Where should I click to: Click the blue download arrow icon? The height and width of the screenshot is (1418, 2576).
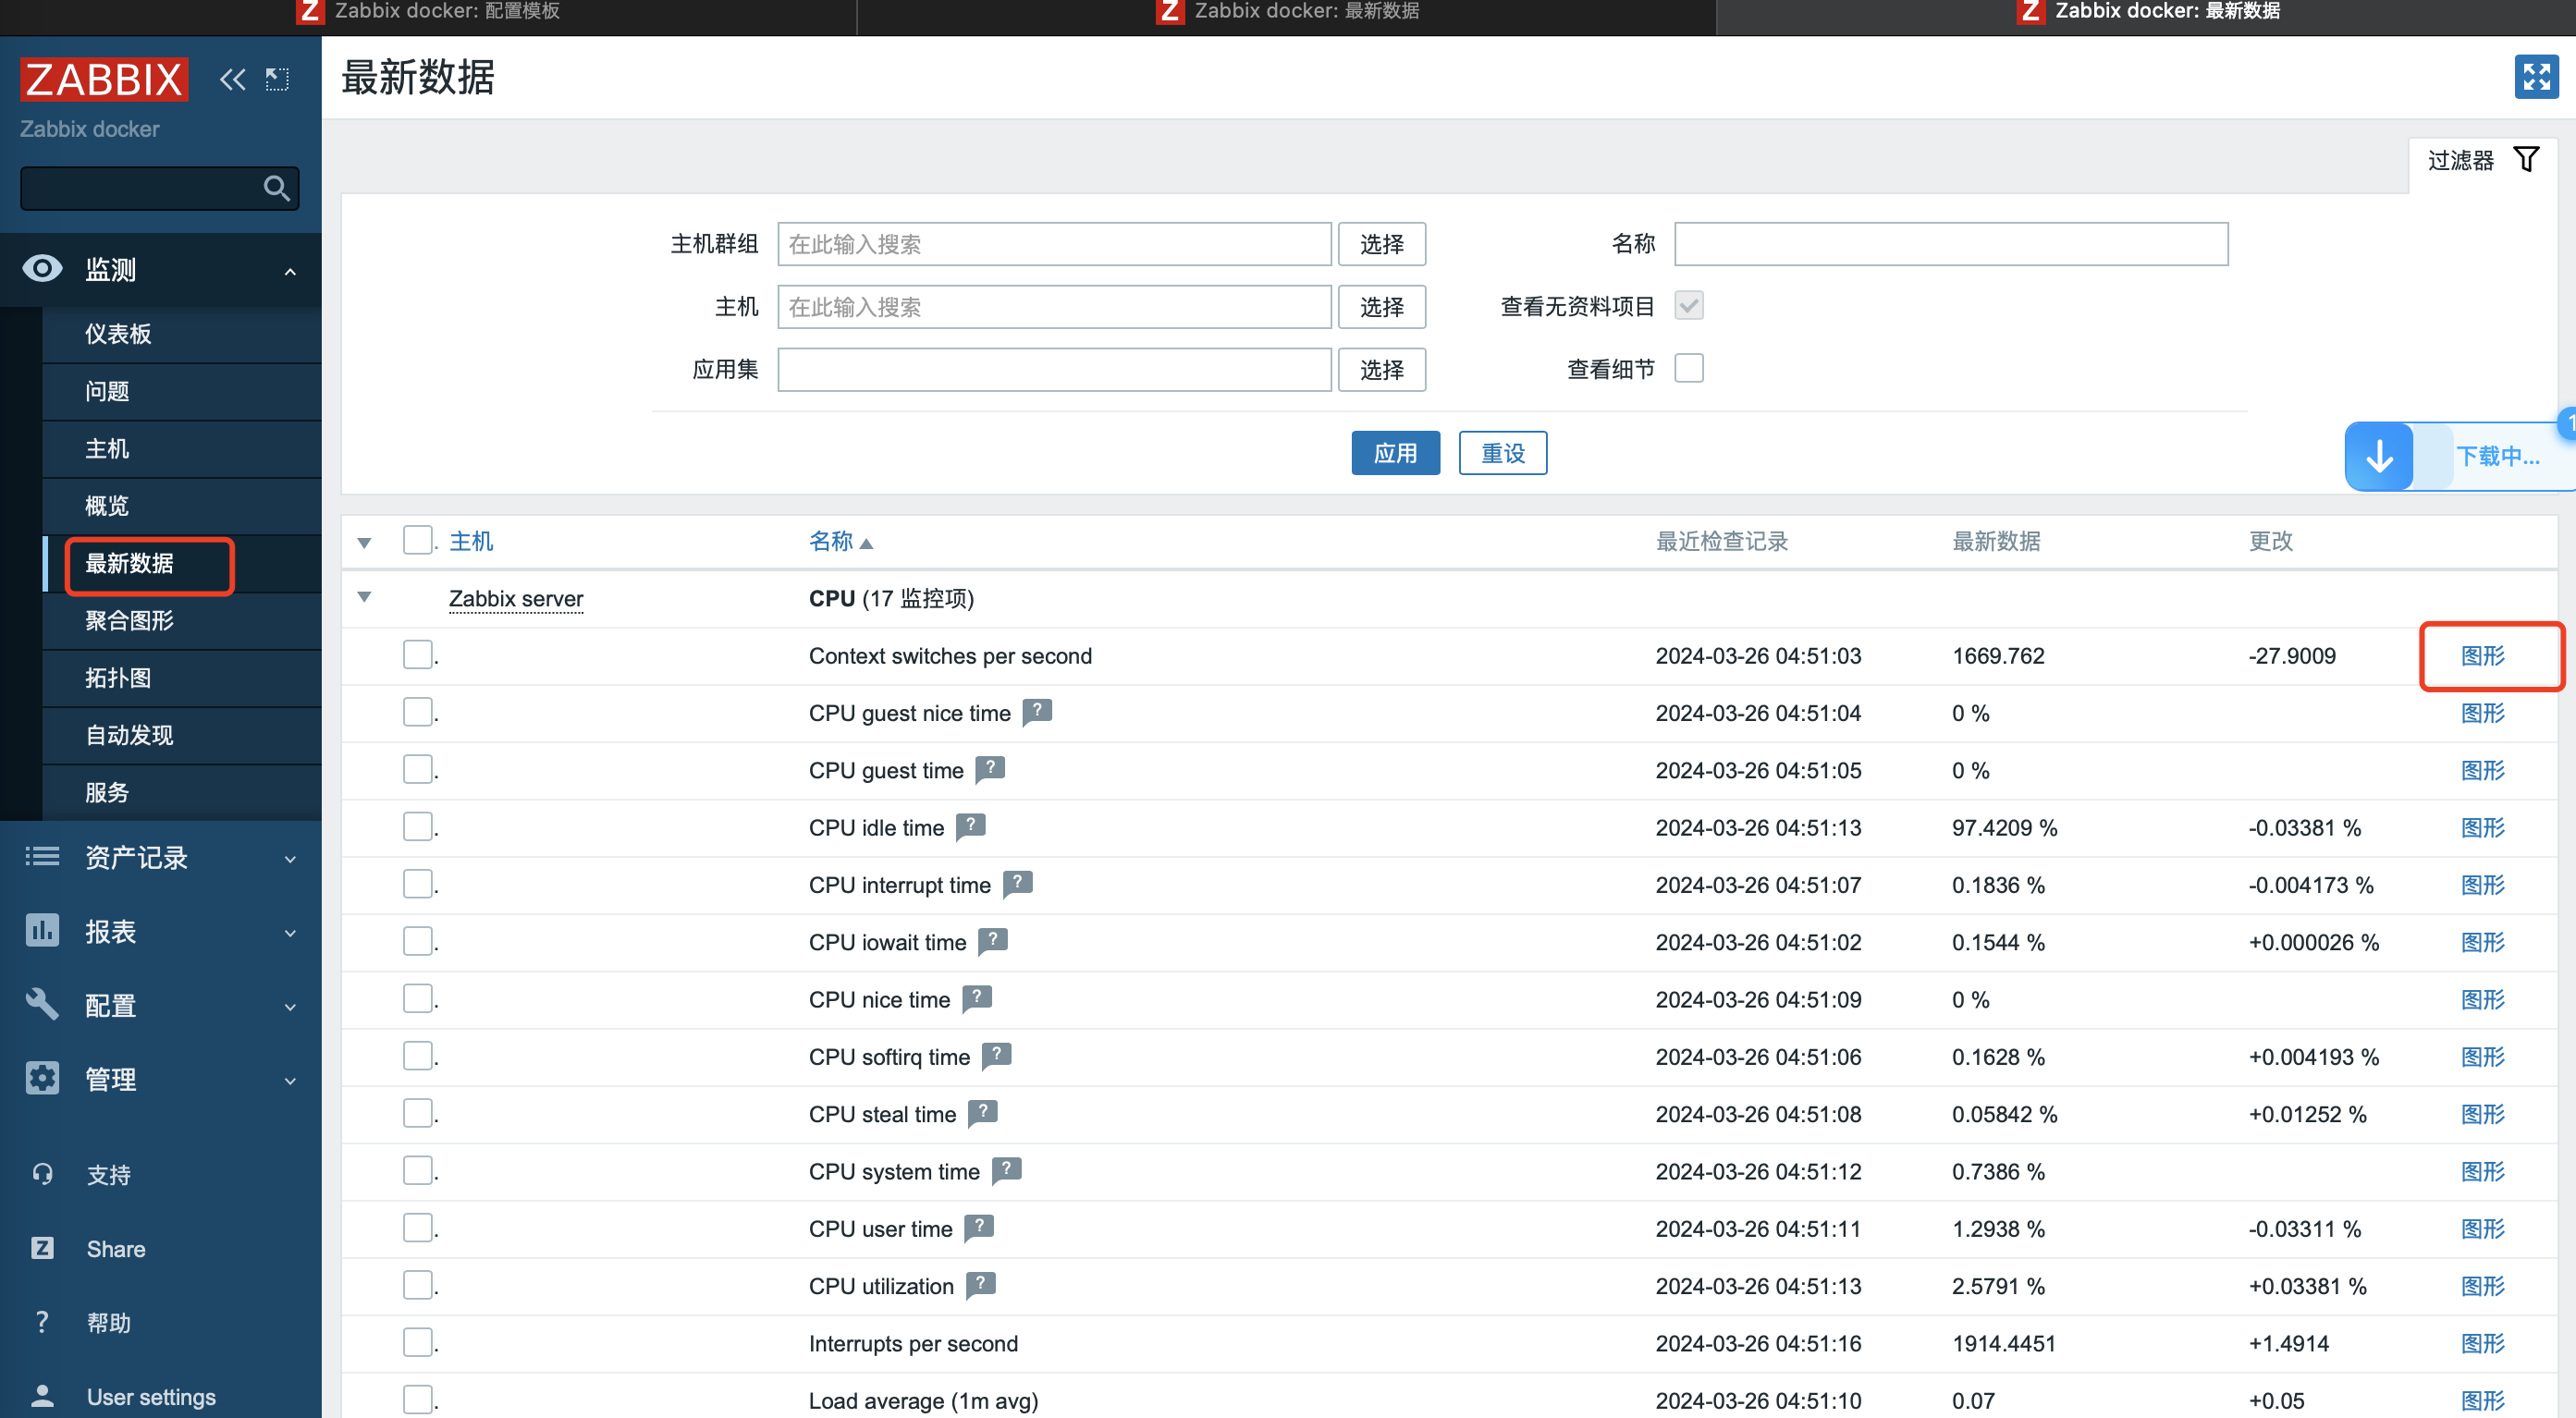(2380, 456)
